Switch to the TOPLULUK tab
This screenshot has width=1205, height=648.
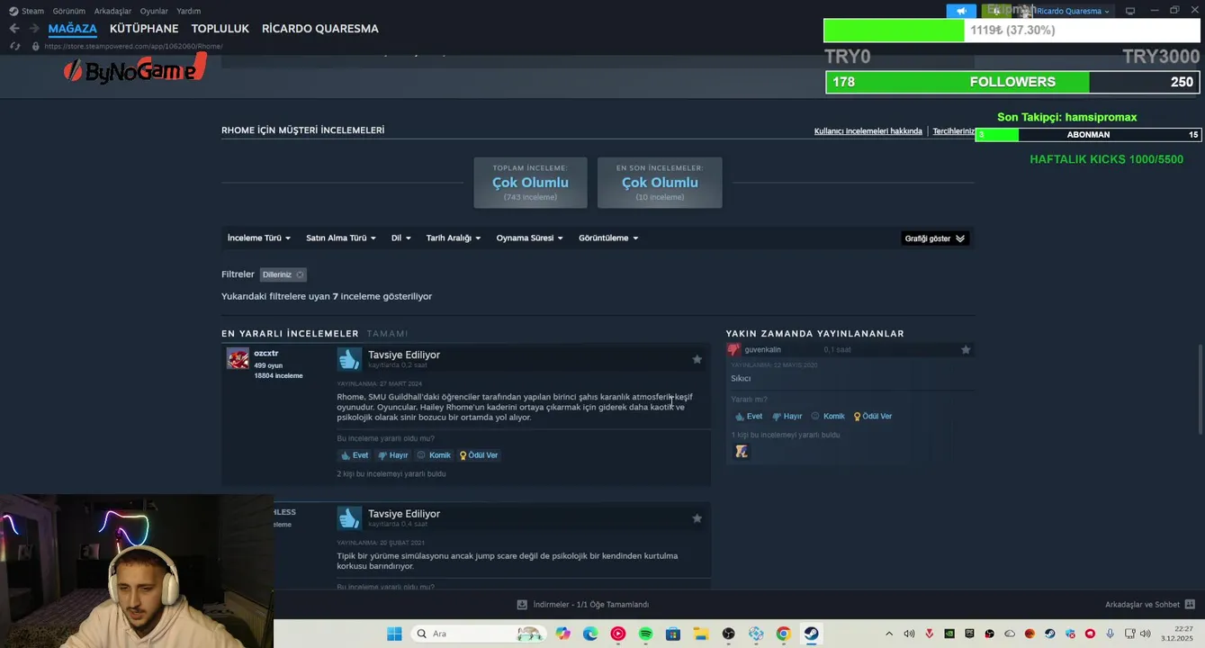point(220,29)
